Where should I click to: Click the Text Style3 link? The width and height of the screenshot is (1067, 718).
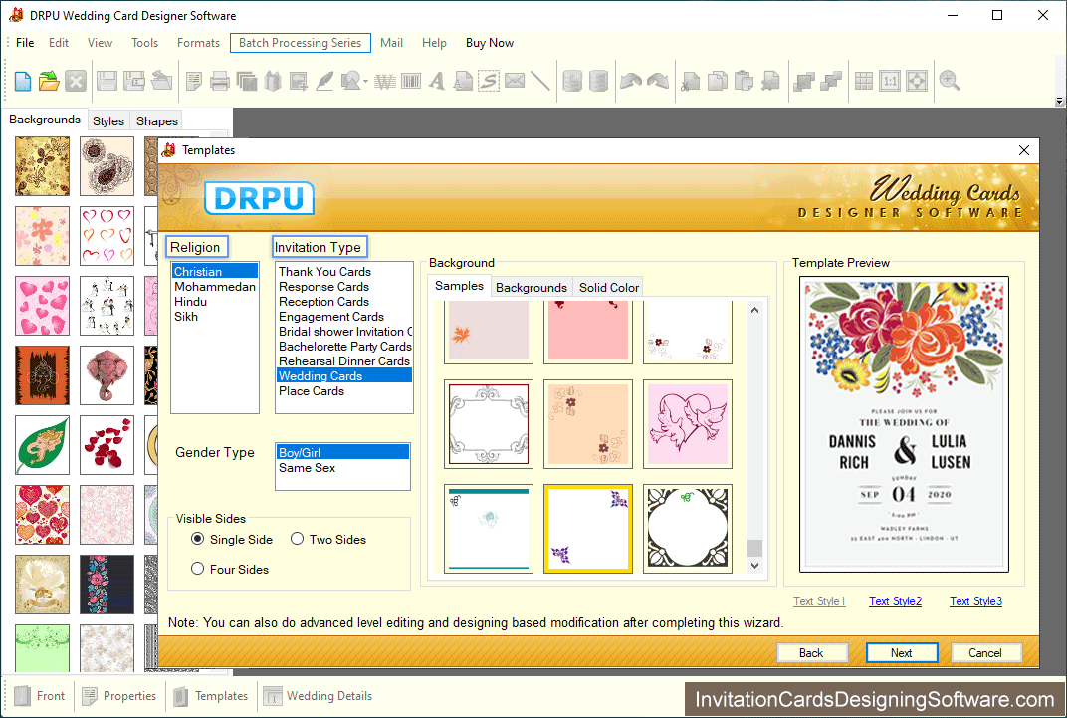tap(975, 600)
